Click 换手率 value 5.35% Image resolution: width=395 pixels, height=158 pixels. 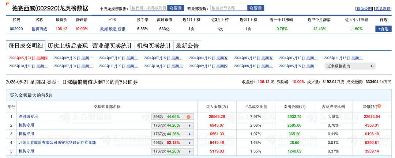[x=142, y=29]
